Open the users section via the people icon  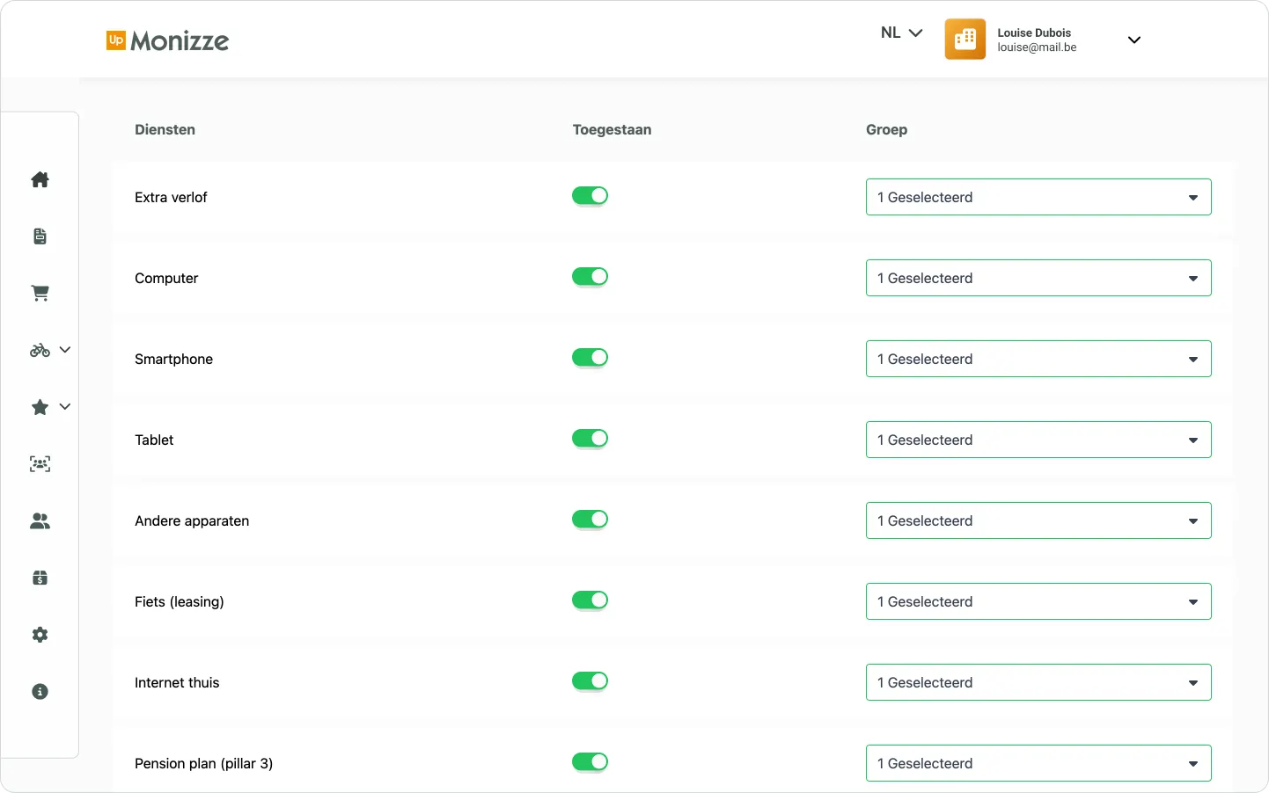coord(40,520)
